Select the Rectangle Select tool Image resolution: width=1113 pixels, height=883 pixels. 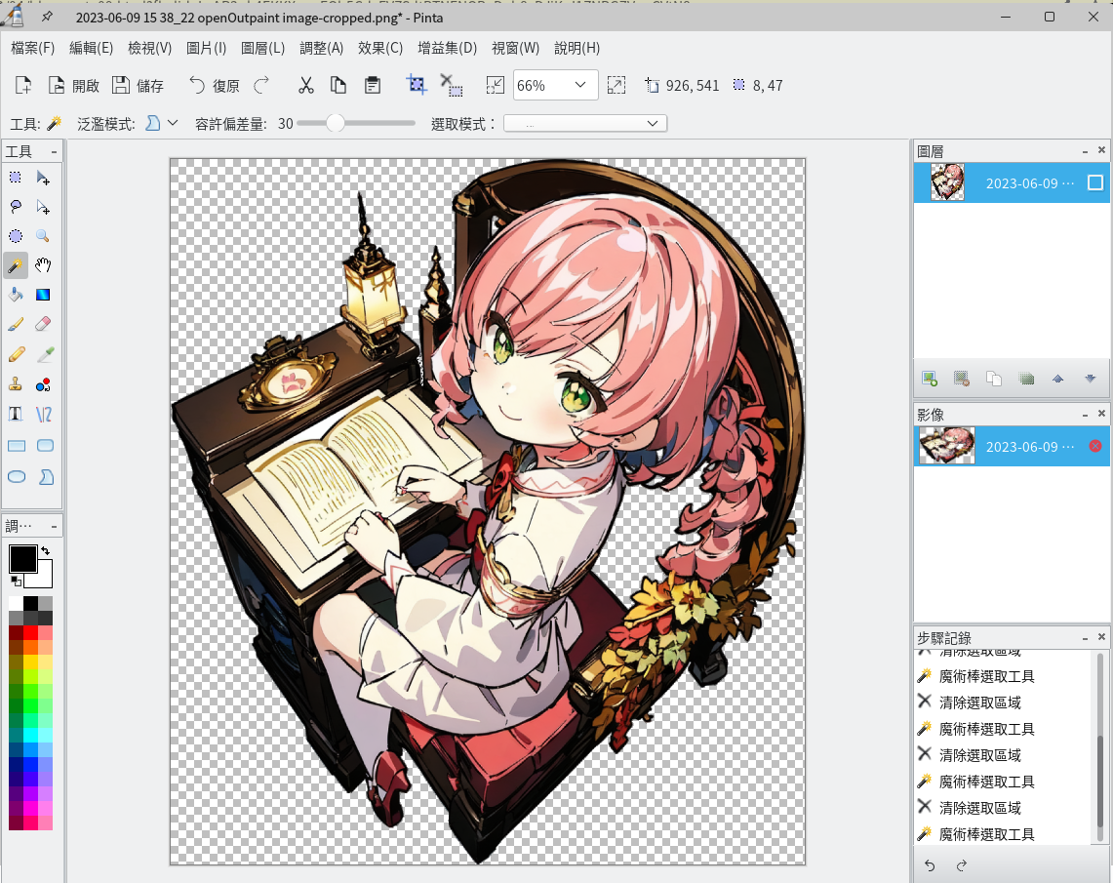click(16, 178)
